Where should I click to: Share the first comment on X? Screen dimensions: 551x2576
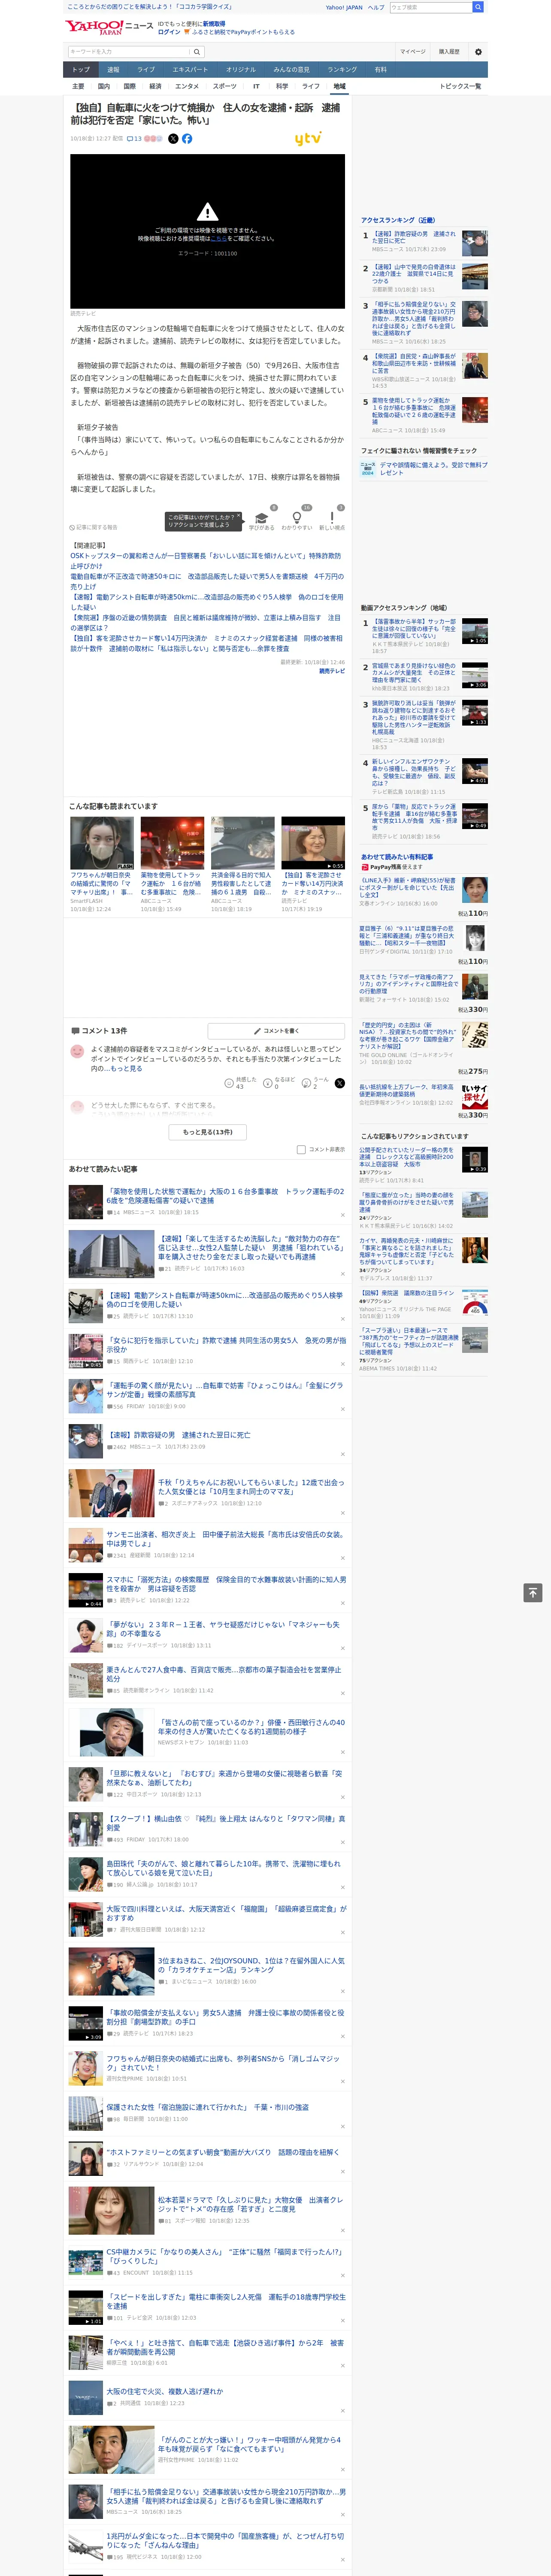339,1083
